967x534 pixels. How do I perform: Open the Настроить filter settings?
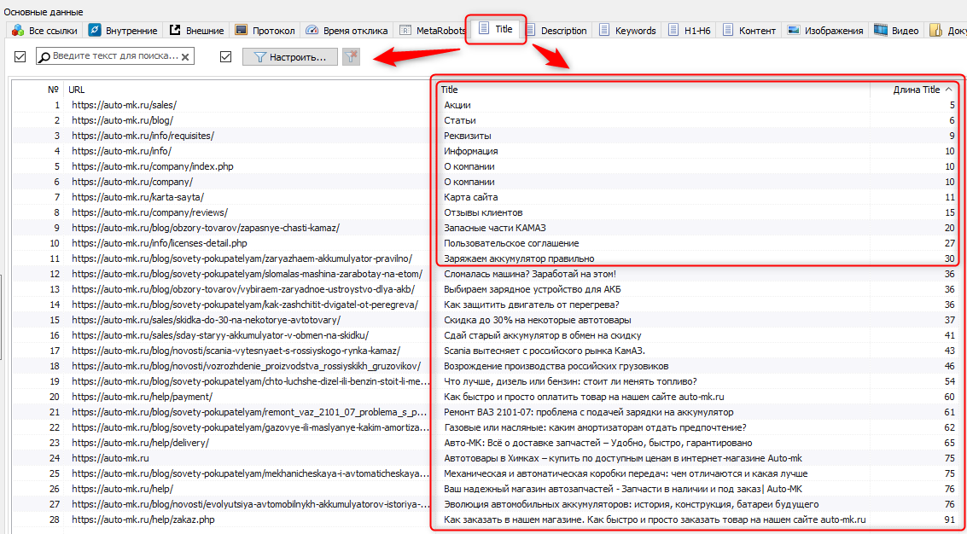pos(290,57)
